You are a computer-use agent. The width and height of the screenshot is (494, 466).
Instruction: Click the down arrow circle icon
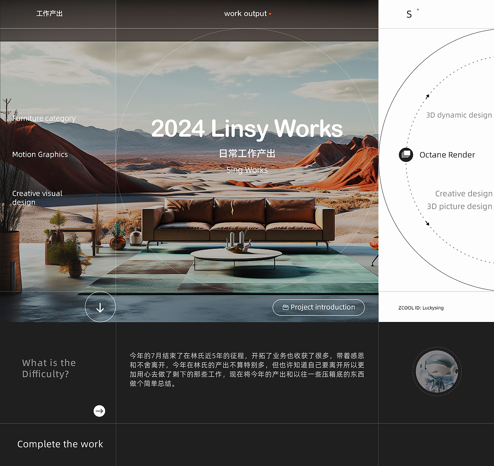coord(100,307)
